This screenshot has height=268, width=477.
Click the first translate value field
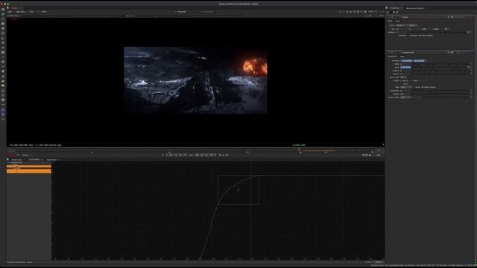click(407, 61)
